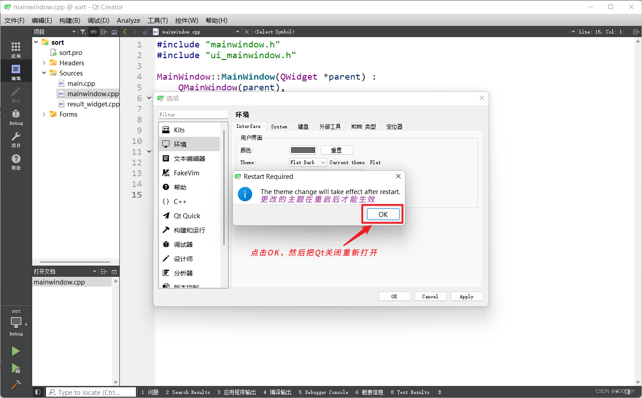Open the C++ options category

click(x=190, y=201)
